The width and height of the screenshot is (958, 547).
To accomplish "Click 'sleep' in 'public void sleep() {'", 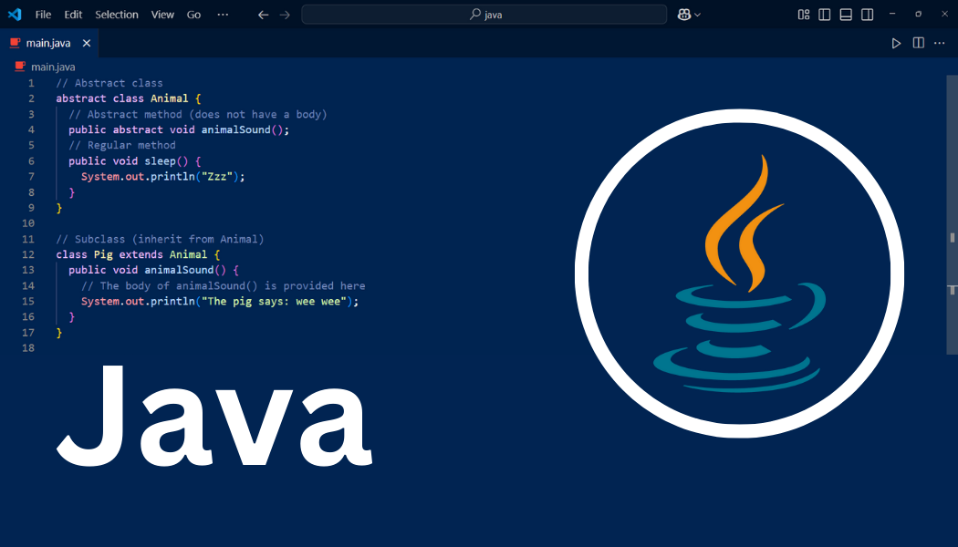I will tap(160, 161).
